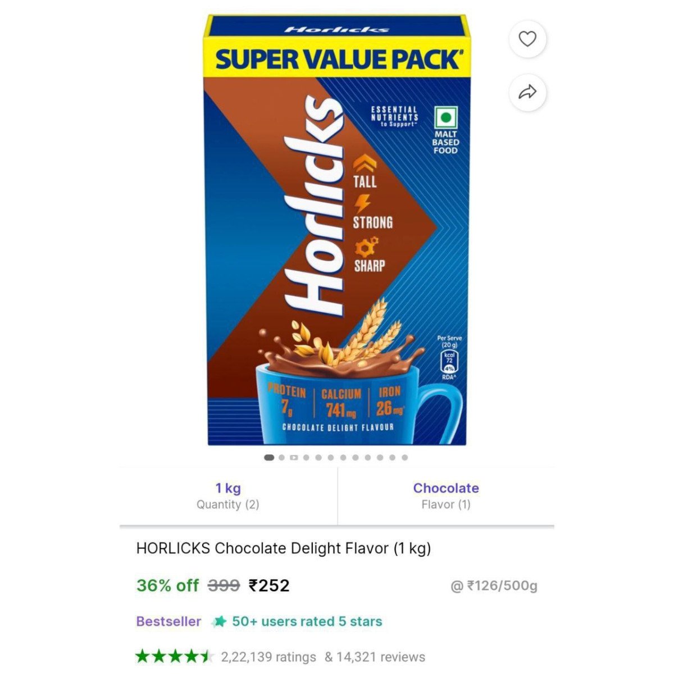Click the 36% off label
This screenshot has height=674, width=674.
(167, 586)
